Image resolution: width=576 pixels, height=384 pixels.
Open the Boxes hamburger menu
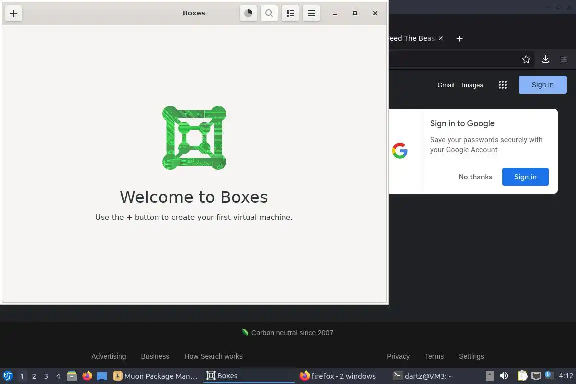[x=311, y=13]
